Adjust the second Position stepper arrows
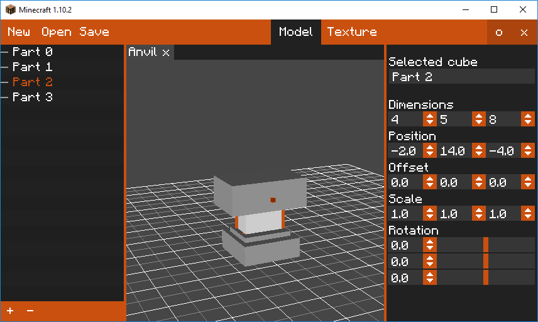The width and height of the screenshot is (538, 322). tap(479, 150)
